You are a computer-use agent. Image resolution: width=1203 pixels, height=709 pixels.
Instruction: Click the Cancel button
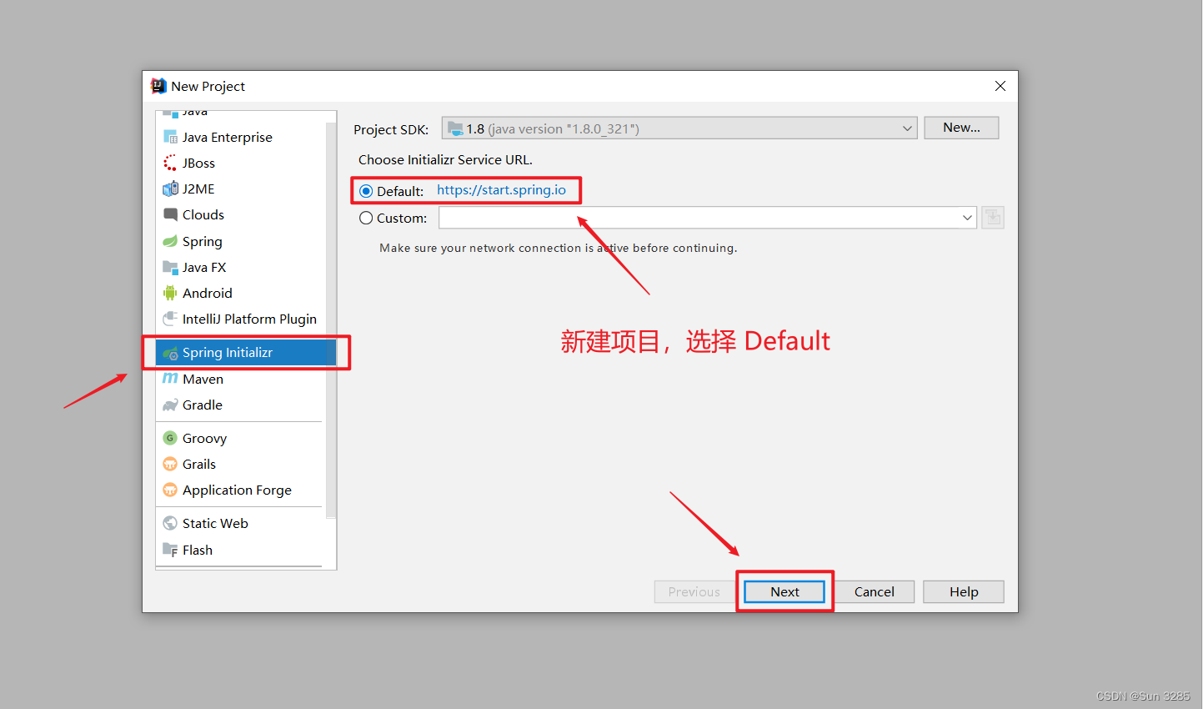click(x=874, y=591)
